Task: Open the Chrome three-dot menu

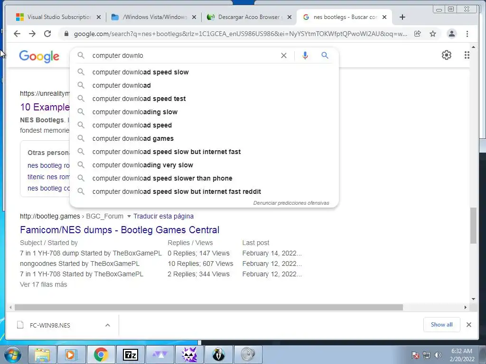Action: tap(467, 34)
